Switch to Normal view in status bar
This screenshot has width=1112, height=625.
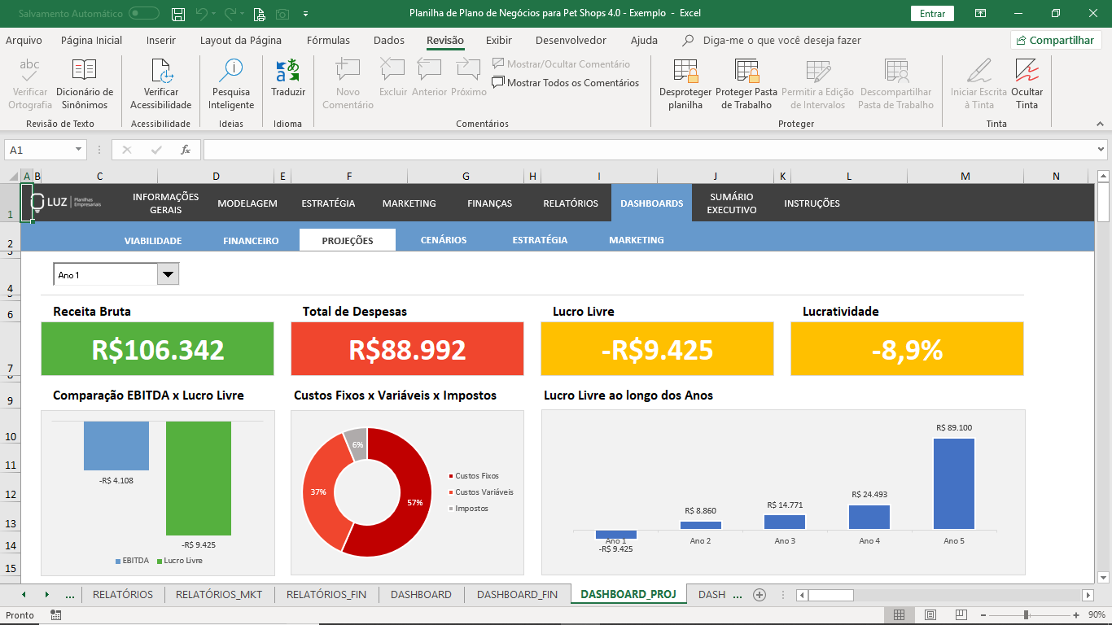(899, 615)
